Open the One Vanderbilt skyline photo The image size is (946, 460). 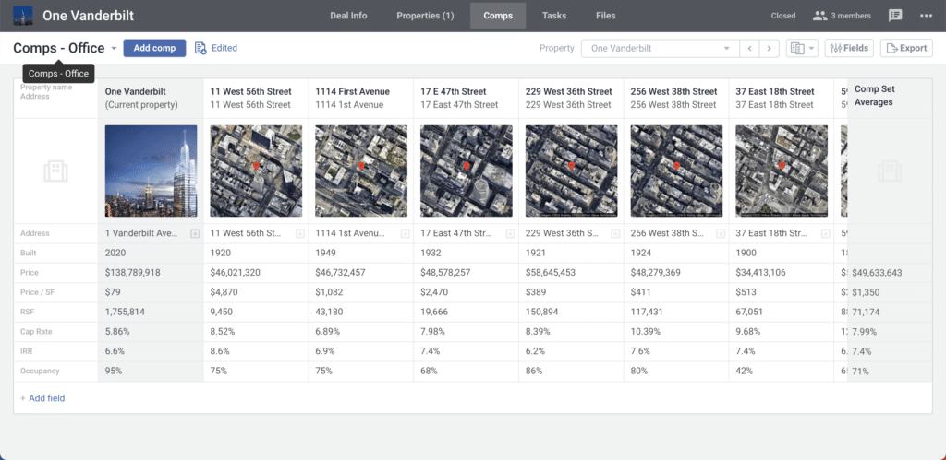tap(151, 171)
